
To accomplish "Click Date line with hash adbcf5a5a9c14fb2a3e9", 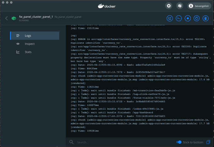I will (x=118, y=65).
